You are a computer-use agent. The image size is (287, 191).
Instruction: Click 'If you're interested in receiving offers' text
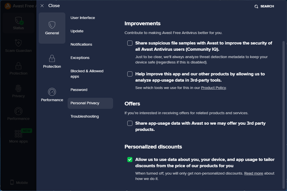(x=186, y=113)
